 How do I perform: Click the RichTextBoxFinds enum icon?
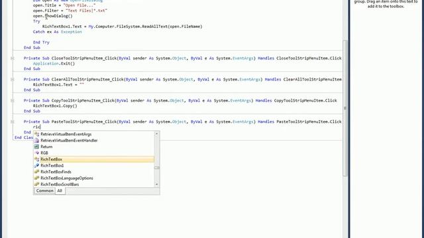pos(36,172)
